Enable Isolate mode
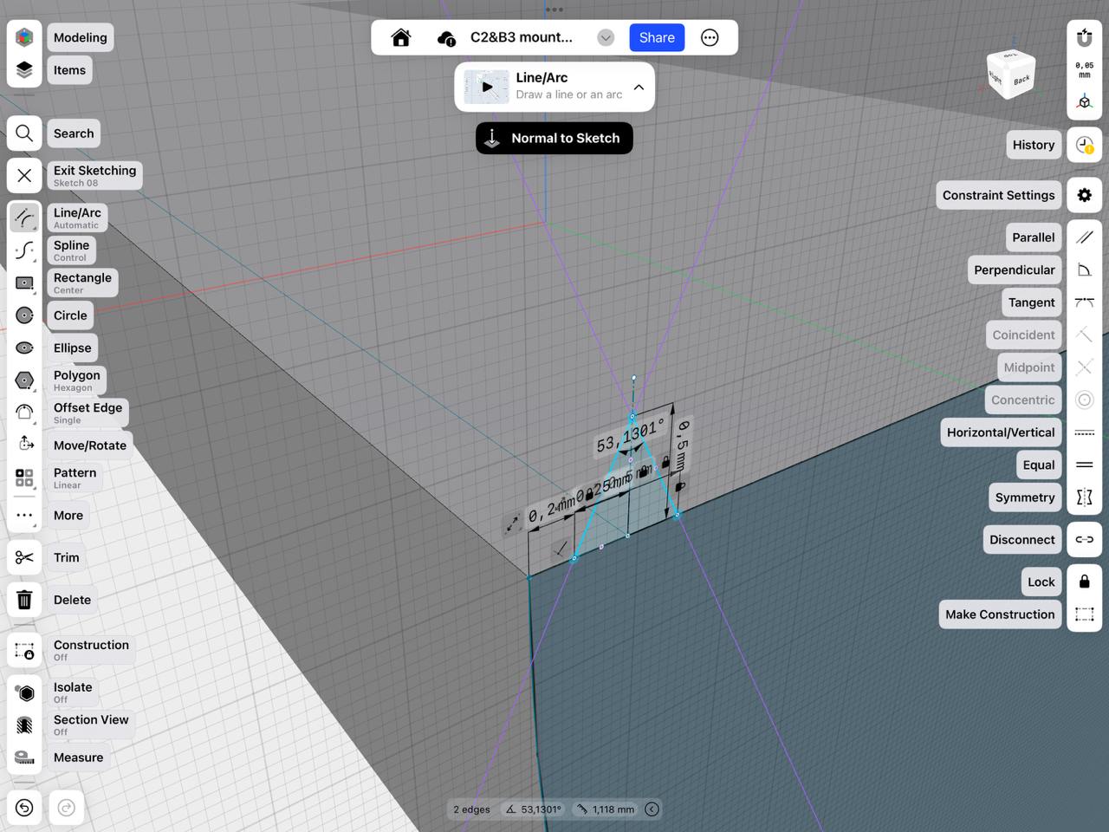1109x832 pixels. click(24, 692)
